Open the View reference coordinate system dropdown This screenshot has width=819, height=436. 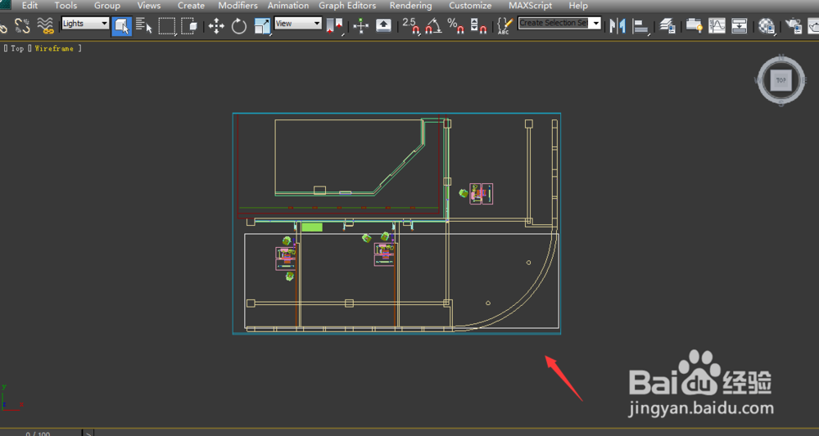coord(298,24)
